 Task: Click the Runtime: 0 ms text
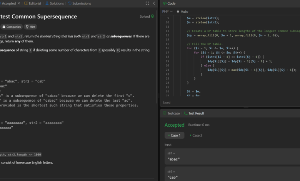point(199,125)
